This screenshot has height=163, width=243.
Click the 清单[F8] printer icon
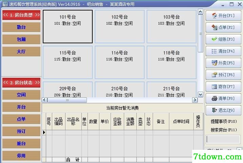tap(214, 98)
